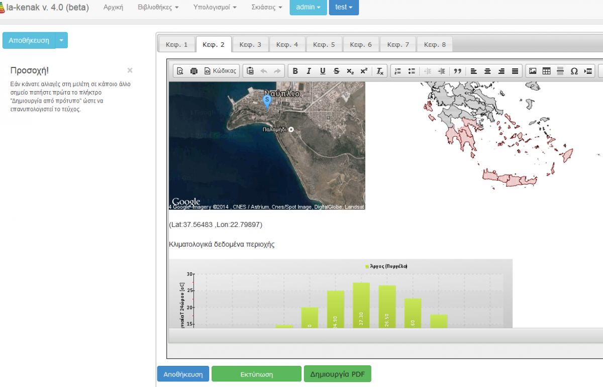Toggle the Κώδικας source view
Image resolution: width=603 pixels, height=387 pixels.
pyautogui.click(x=220, y=71)
